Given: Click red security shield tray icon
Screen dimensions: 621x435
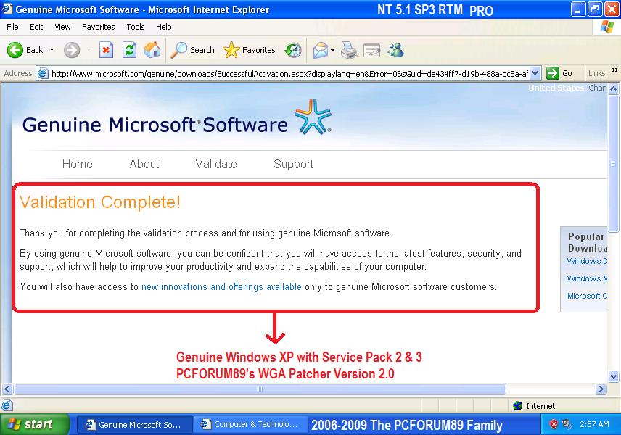Looking at the screenshot, I should 554,424.
